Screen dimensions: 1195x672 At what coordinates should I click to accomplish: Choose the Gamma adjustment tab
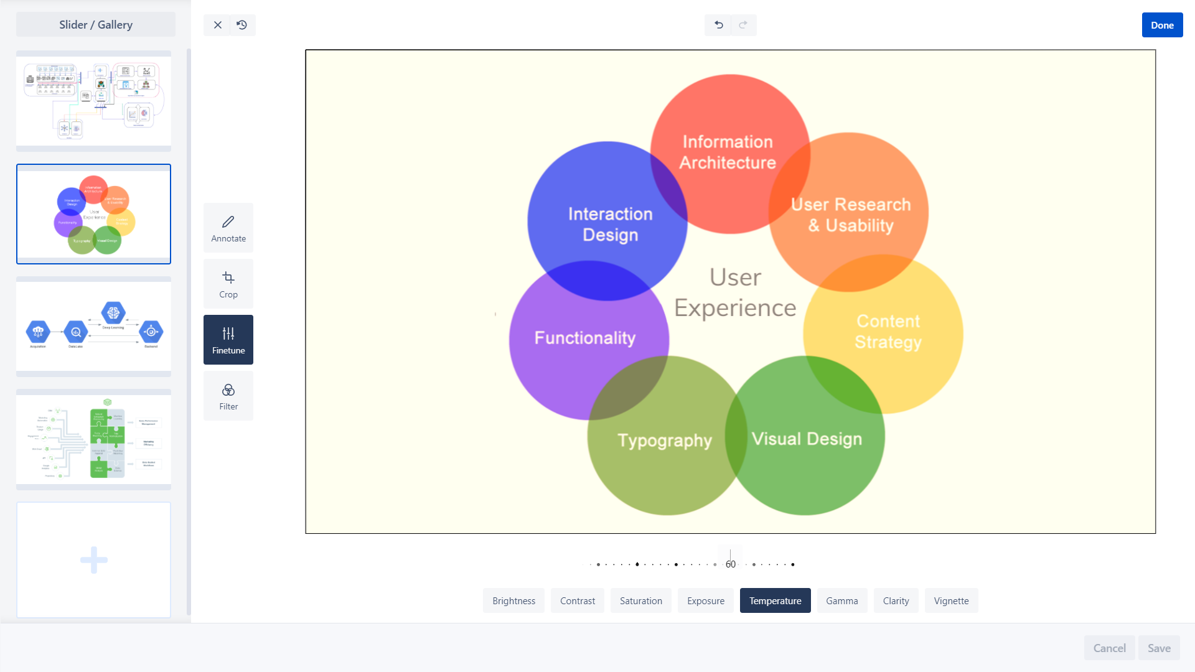tap(841, 600)
